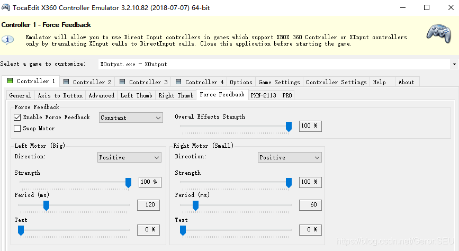
Task: Open the About tab
Action: (406, 82)
